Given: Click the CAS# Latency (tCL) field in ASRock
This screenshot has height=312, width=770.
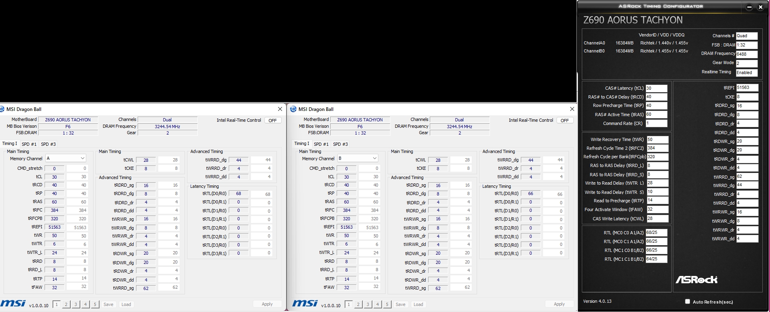Looking at the screenshot, I should coord(656,88).
